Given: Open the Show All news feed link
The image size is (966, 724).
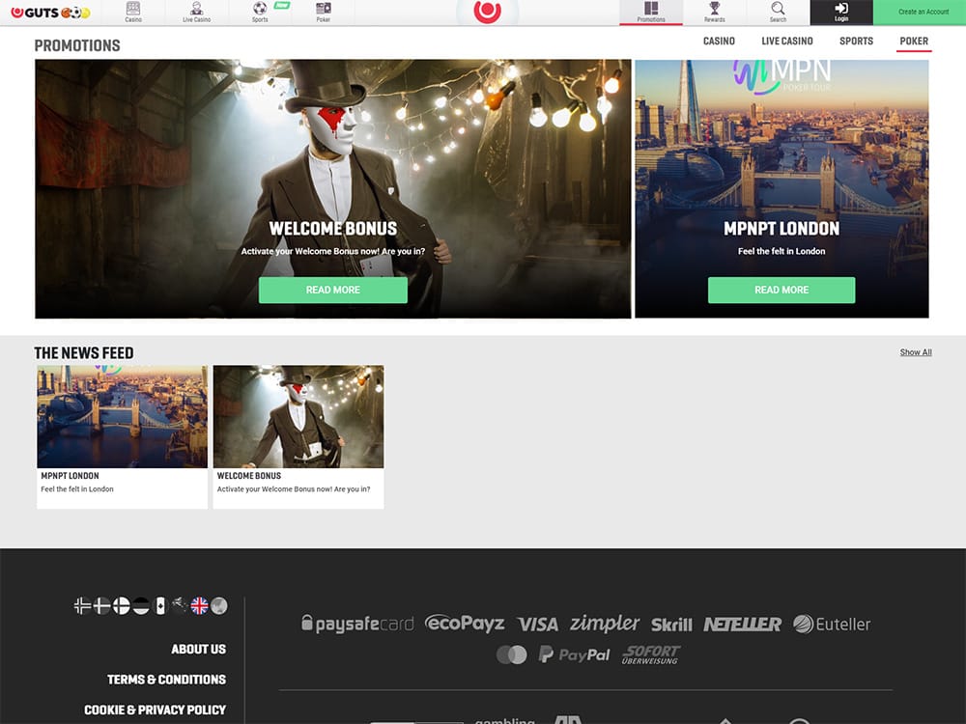Looking at the screenshot, I should tap(916, 352).
